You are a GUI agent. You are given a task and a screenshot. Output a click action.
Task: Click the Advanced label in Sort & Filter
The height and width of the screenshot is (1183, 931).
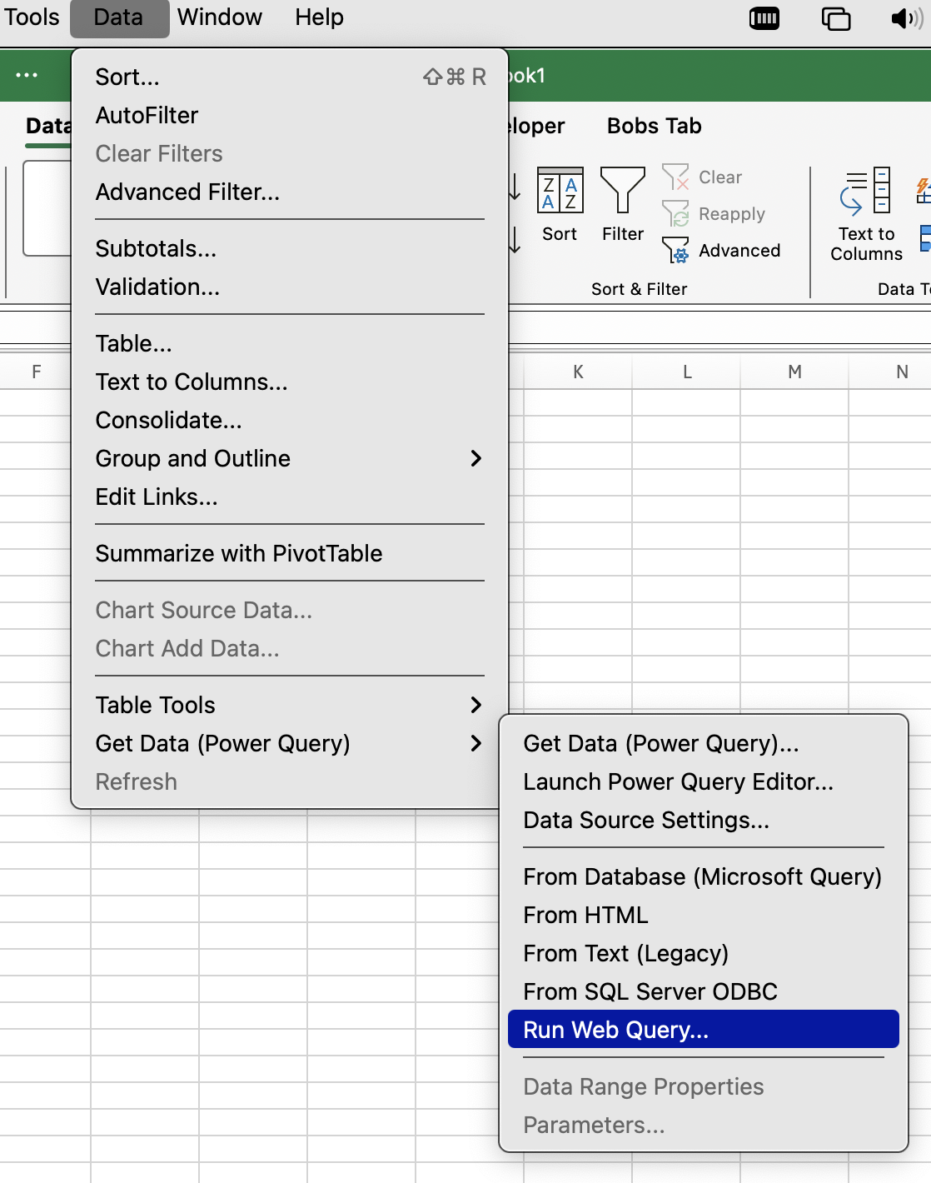tap(739, 250)
